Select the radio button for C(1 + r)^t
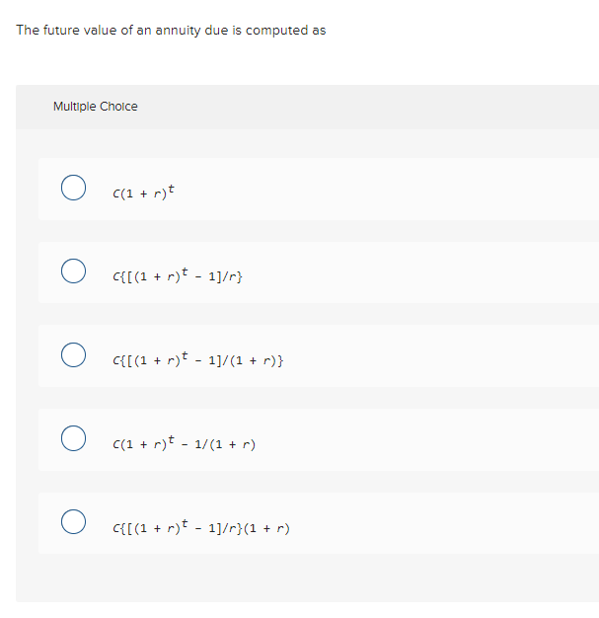599x618 pixels. coord(72,189)
